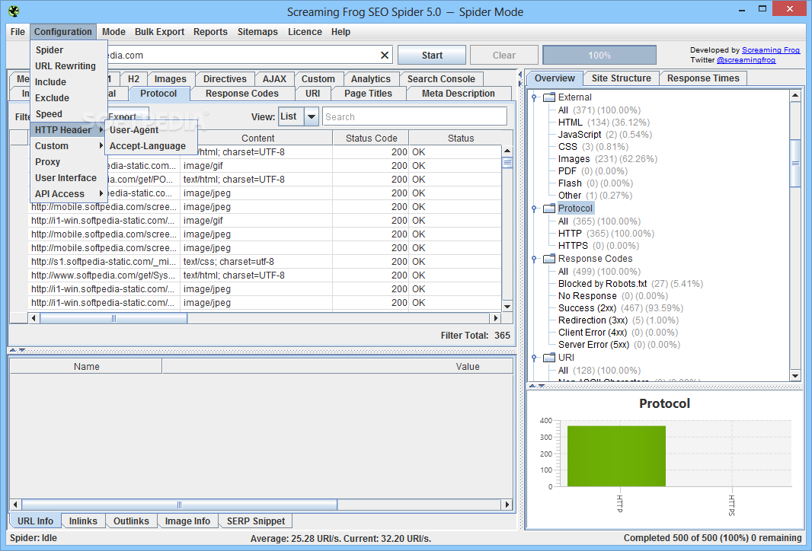Open the Inlinks bottom tab
812x551 pixels.
(x=83, y=521)
